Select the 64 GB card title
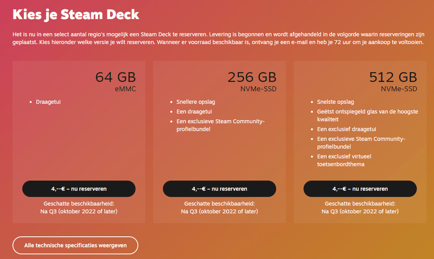Image resolution: width=434 pixels, height=259 pixels. point(116,78)
